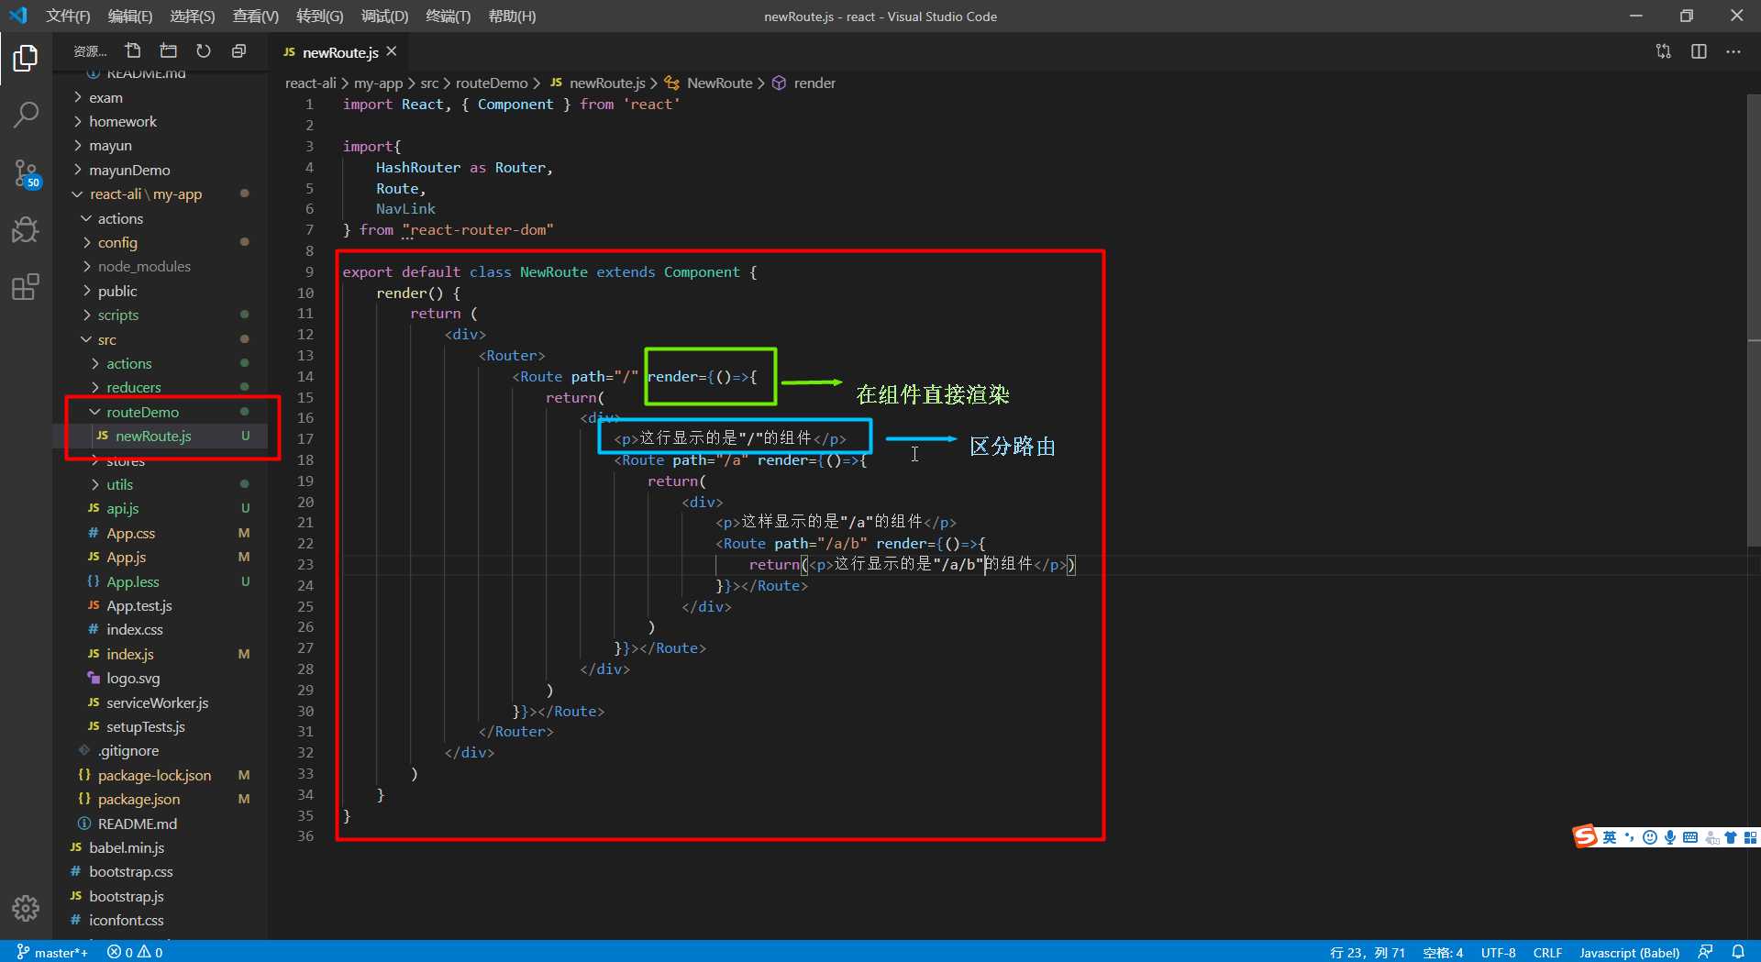This screenshot has height=962, width=1761.
Task: Expand the exam folder
Action: tap(161, 97)
